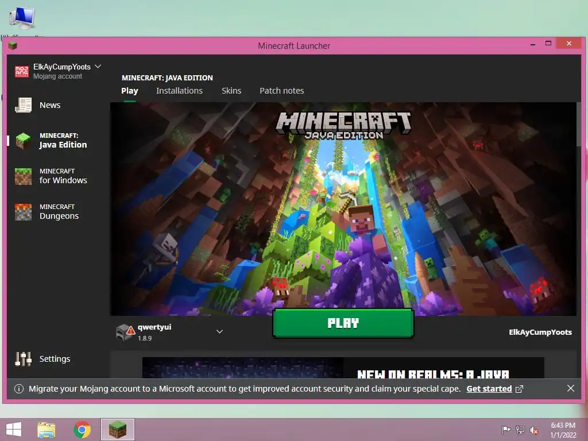This screenshot has width=588, height=441.
Task: Click the info icon in migration banner
Action: point(19,389)
